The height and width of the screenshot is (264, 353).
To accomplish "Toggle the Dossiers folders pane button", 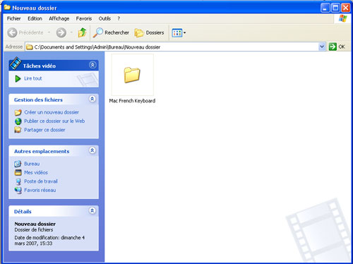I will 149,32.
